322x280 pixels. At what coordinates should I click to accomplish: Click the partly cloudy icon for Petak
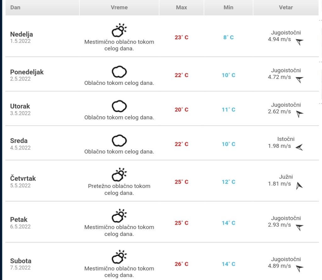(119, 216)
